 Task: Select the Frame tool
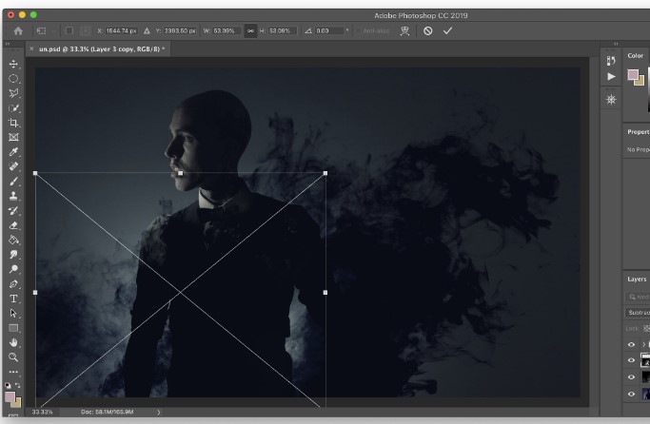[13, 137]
